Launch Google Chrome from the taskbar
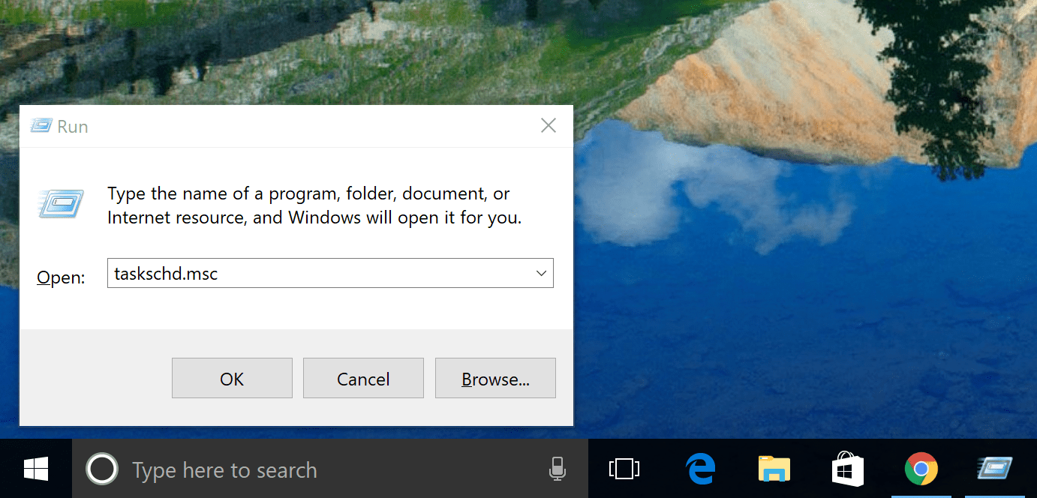Image resolution: width=1037 pixels, height=498 pixels. (x=921, y=468)
